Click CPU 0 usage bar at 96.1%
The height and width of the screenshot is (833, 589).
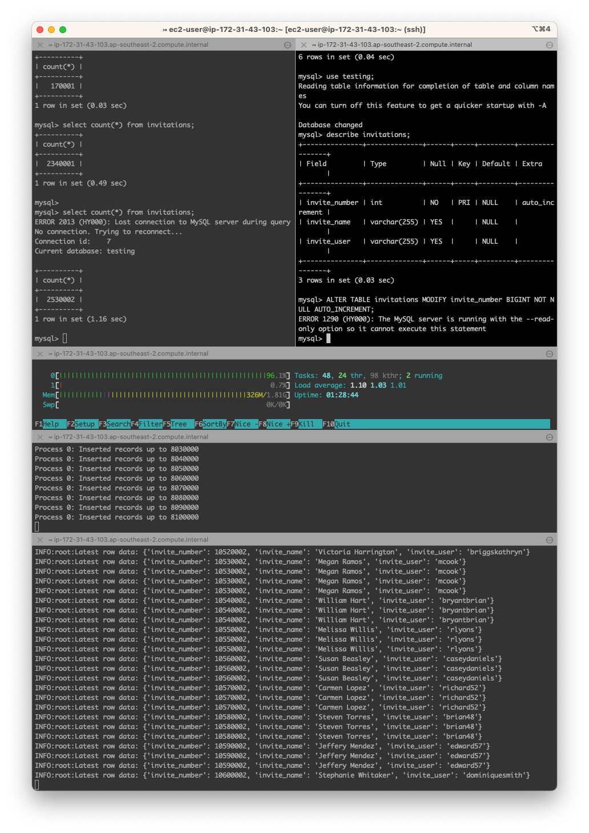[x=170, y=376]
